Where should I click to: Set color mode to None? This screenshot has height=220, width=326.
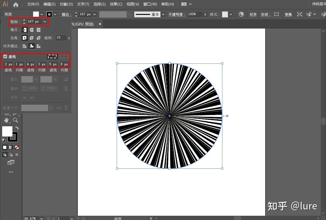click(x=17, y=147)
